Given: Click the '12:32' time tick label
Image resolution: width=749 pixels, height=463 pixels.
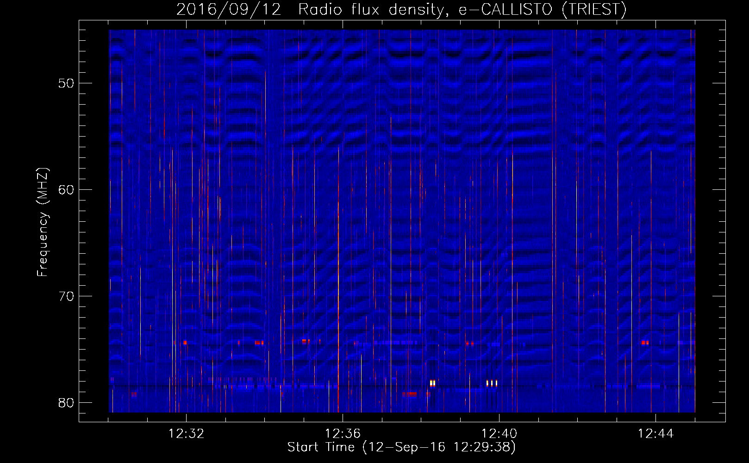Looking at the screenshot, I should tap(186, 434).
